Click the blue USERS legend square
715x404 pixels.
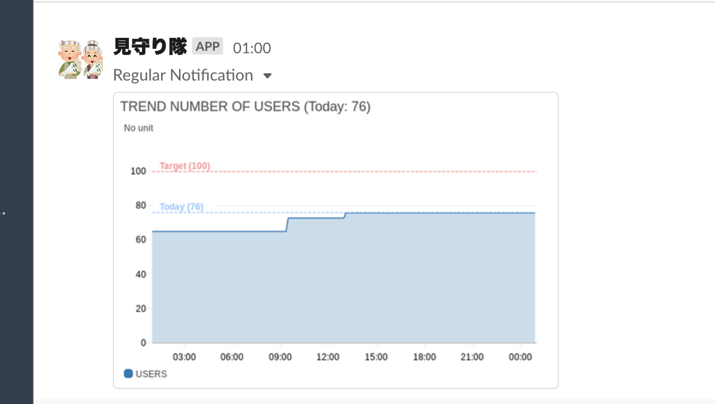tap(128, 374)
